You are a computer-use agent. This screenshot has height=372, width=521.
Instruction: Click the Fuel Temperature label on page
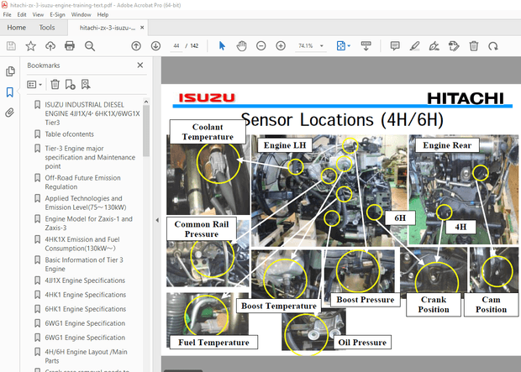click(213, 343)
